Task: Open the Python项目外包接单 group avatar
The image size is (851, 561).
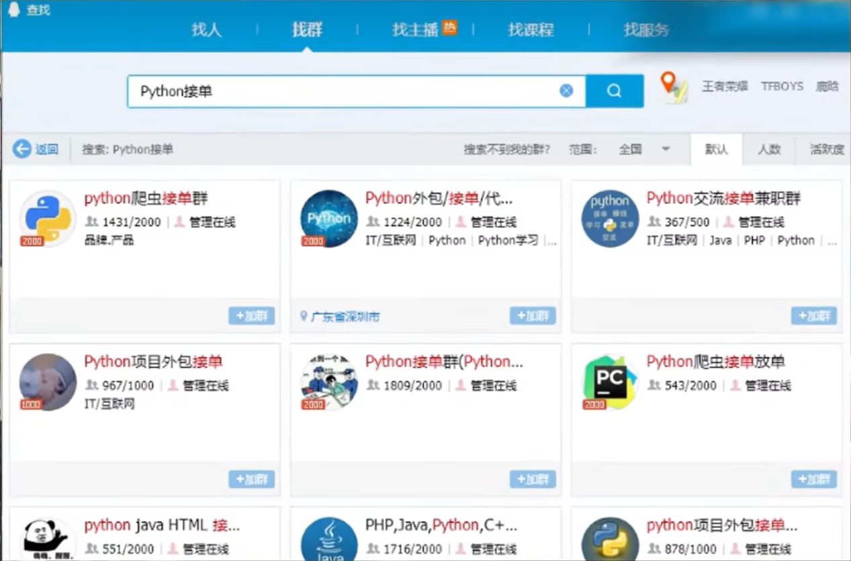Action: (47, 382)
